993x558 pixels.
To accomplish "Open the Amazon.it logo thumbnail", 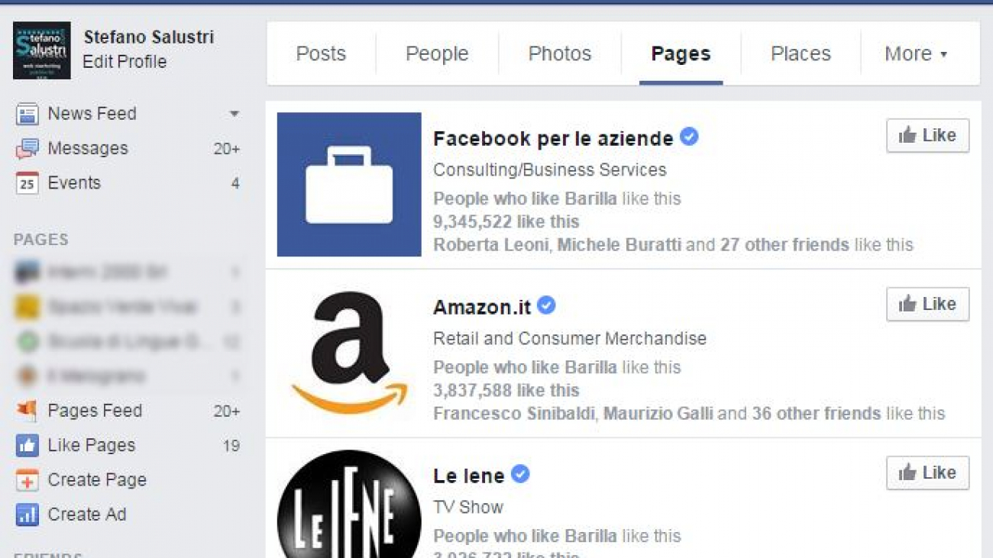I will click(x=349, y=353).
